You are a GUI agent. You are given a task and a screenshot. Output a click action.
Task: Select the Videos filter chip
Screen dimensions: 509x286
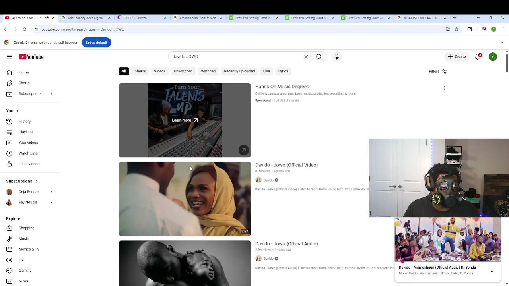160,71
